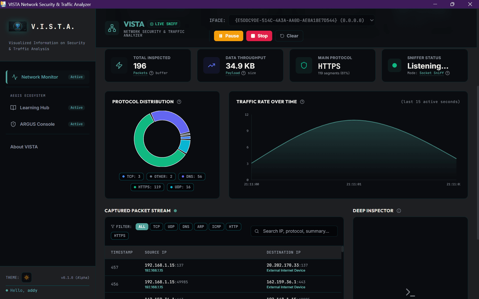
Task: Toggle the UDP: 16 legend chip
Action: pos(180,187)
